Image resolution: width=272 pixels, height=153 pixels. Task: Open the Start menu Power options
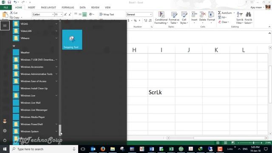coord(5,140)
